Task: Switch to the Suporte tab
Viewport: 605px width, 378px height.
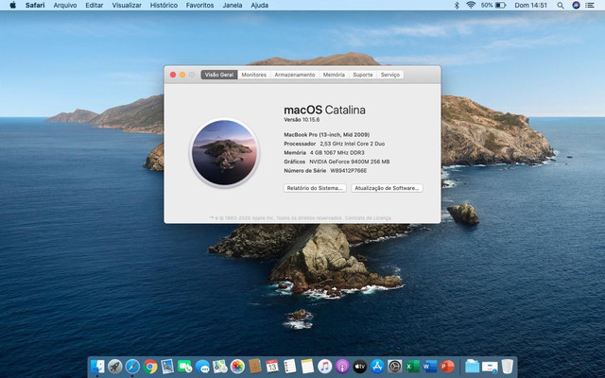Action: click(363, 75)
